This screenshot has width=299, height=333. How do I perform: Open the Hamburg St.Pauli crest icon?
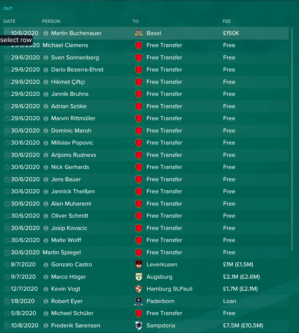(x=139, y=289)
